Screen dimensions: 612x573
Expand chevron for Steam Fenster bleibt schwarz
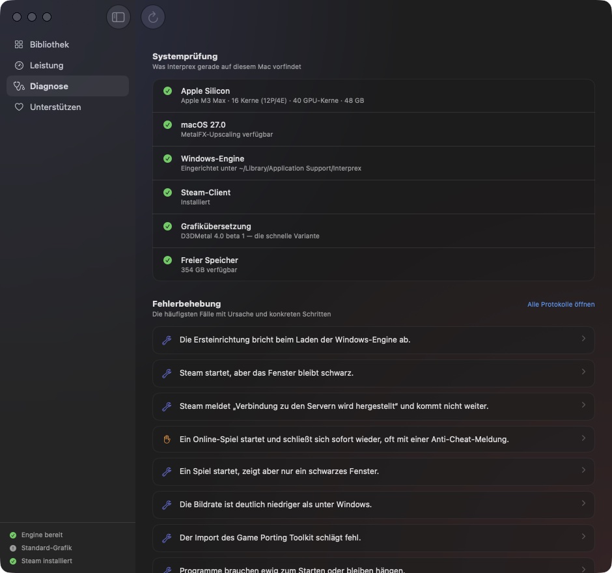583,372
